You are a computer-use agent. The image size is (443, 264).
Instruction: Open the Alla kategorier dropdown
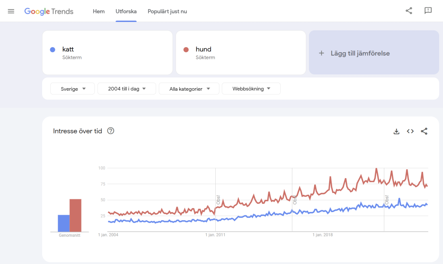tap(189, 88)
